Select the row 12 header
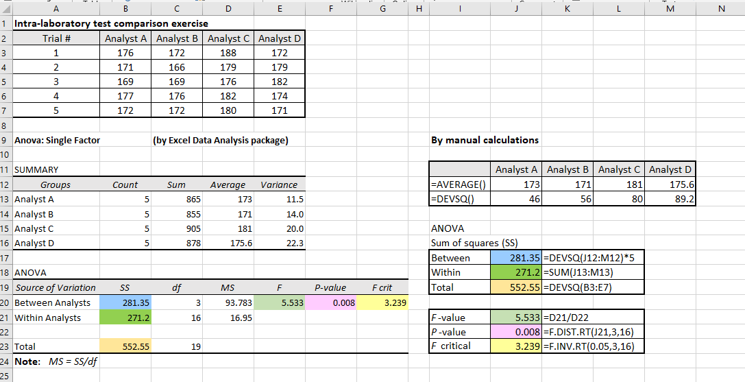 (5, 184)
